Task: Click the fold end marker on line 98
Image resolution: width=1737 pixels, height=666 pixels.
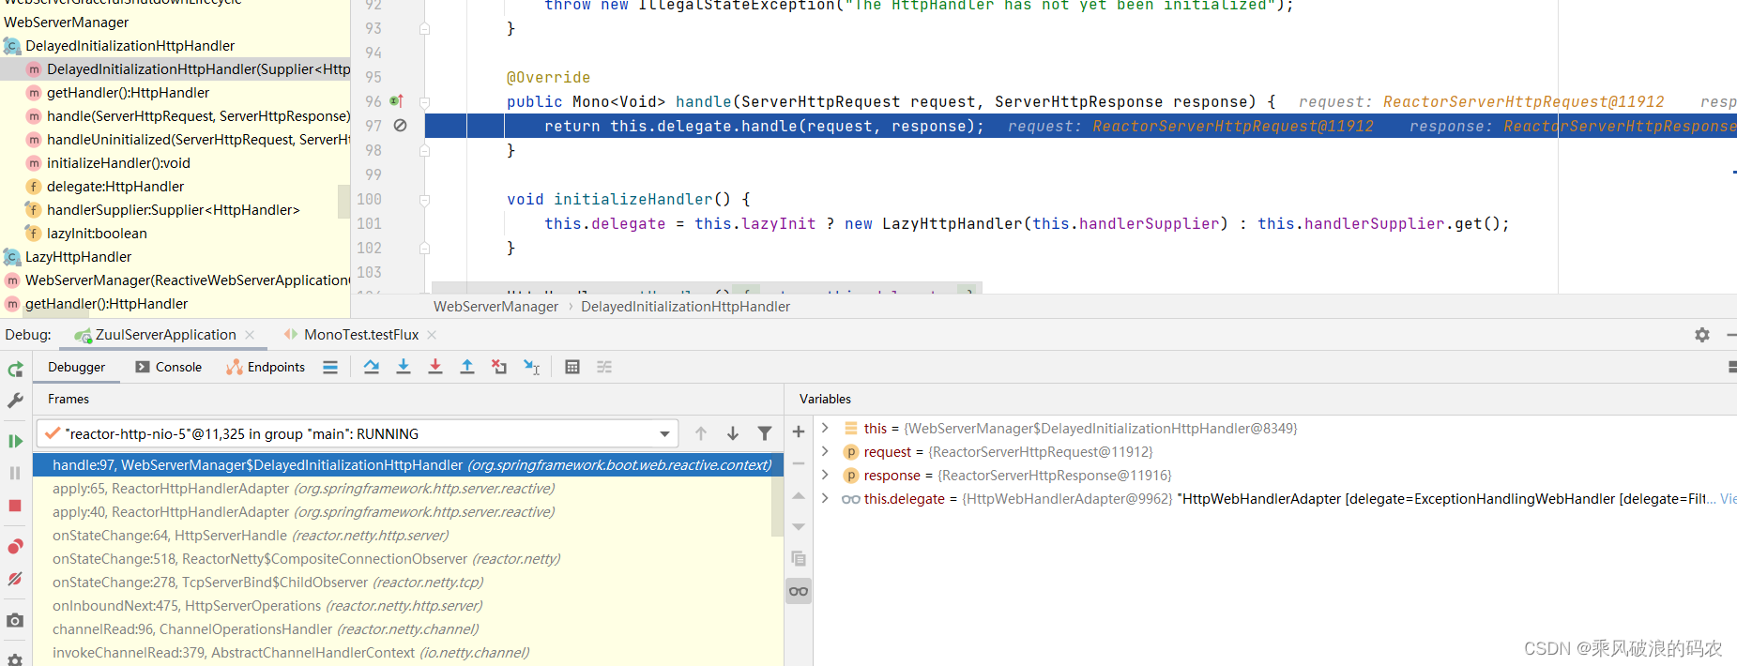Action: point(424,150)
